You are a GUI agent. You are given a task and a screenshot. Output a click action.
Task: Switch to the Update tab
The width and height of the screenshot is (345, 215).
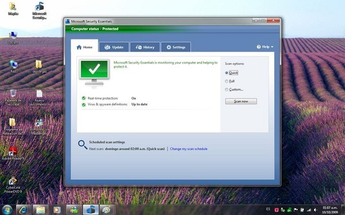coord(114,47)
